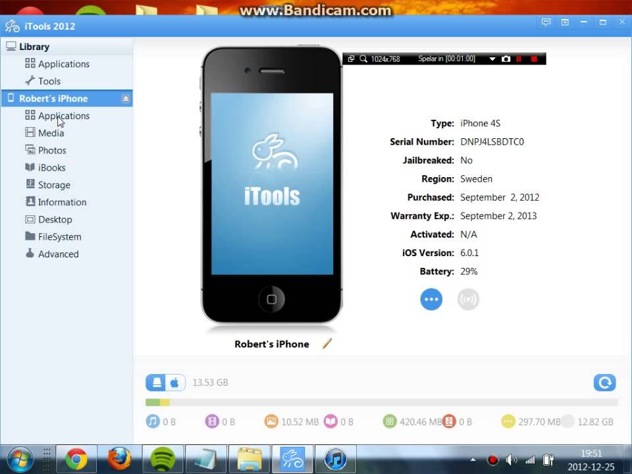This screenshot has width=632, height=474.
Task: Select Robert's iPhone device header
Action: (67, 98)
